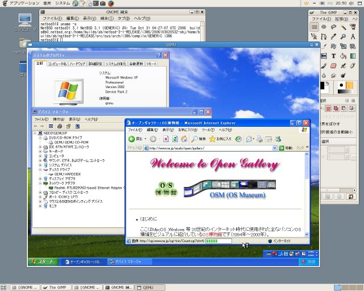Open the 操作 menu in Device Manager
Viewport: 364px width, 291px height.
click(58, 119)
